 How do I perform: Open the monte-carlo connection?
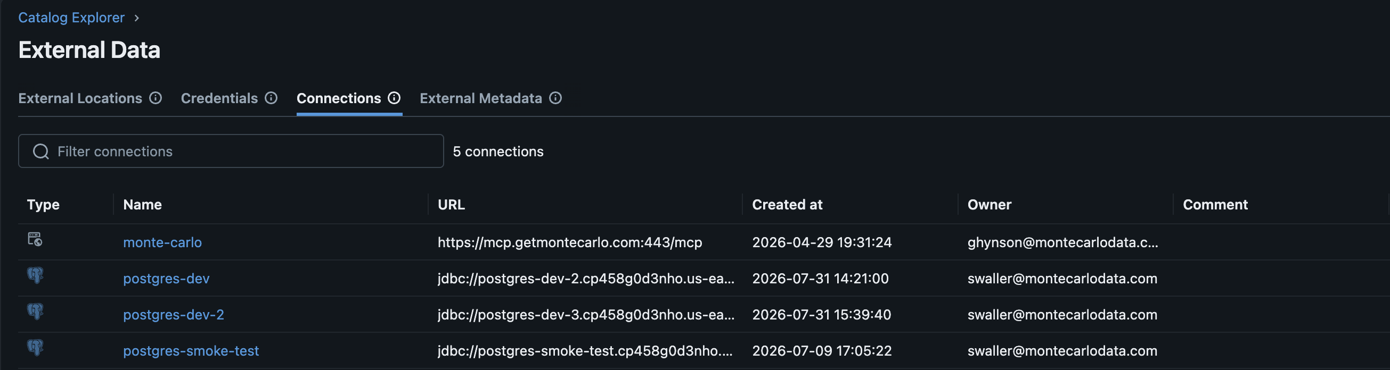tap(162, 242)
